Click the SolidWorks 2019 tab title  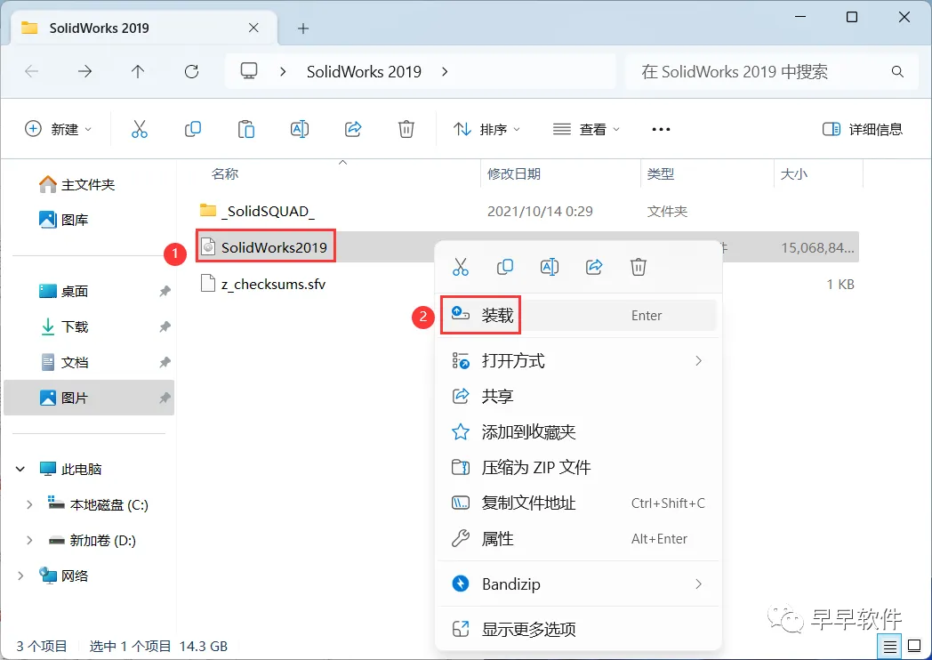click(100, 28)
